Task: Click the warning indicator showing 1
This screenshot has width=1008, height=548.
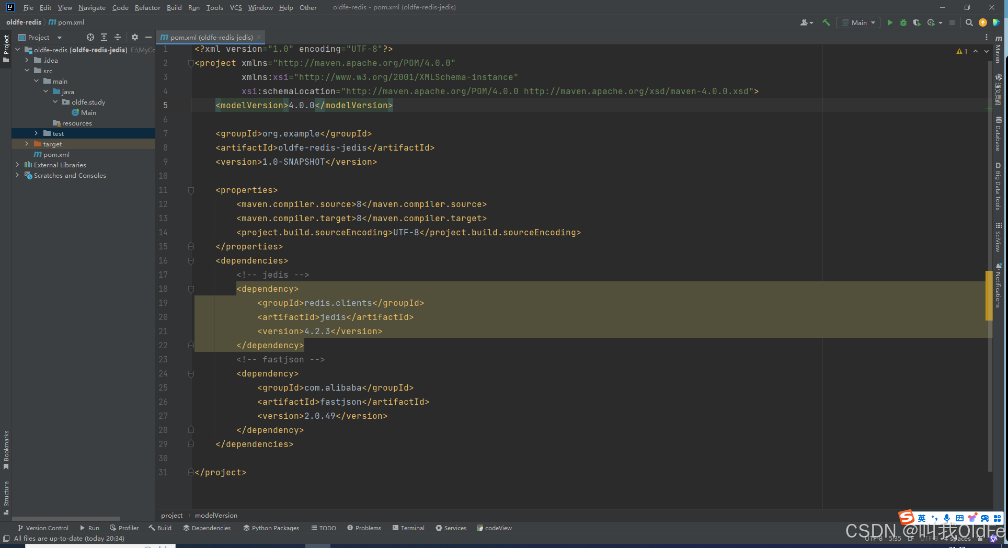Action: click(x=962, y=51)
